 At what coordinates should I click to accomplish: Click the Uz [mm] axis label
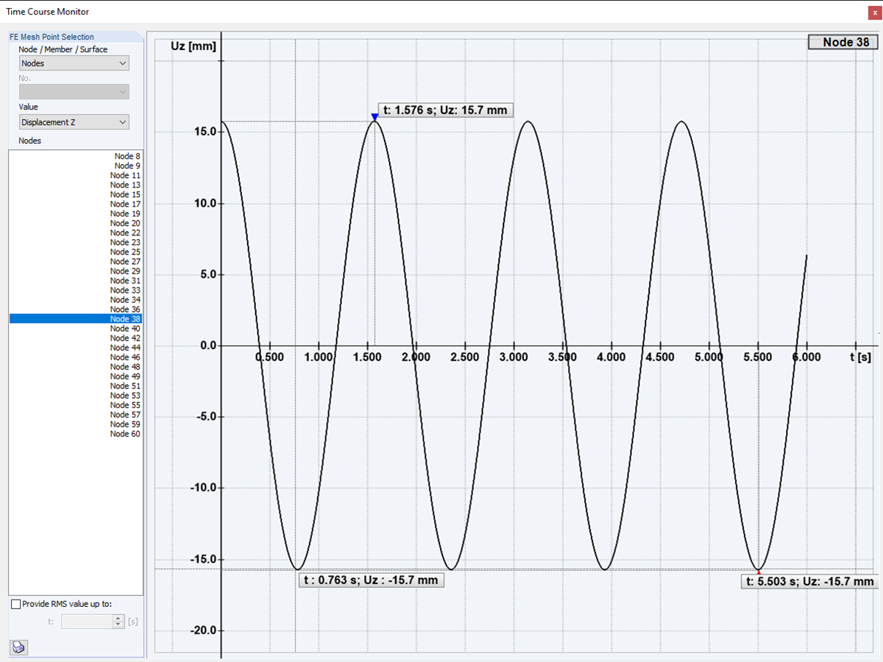point(194,46)
